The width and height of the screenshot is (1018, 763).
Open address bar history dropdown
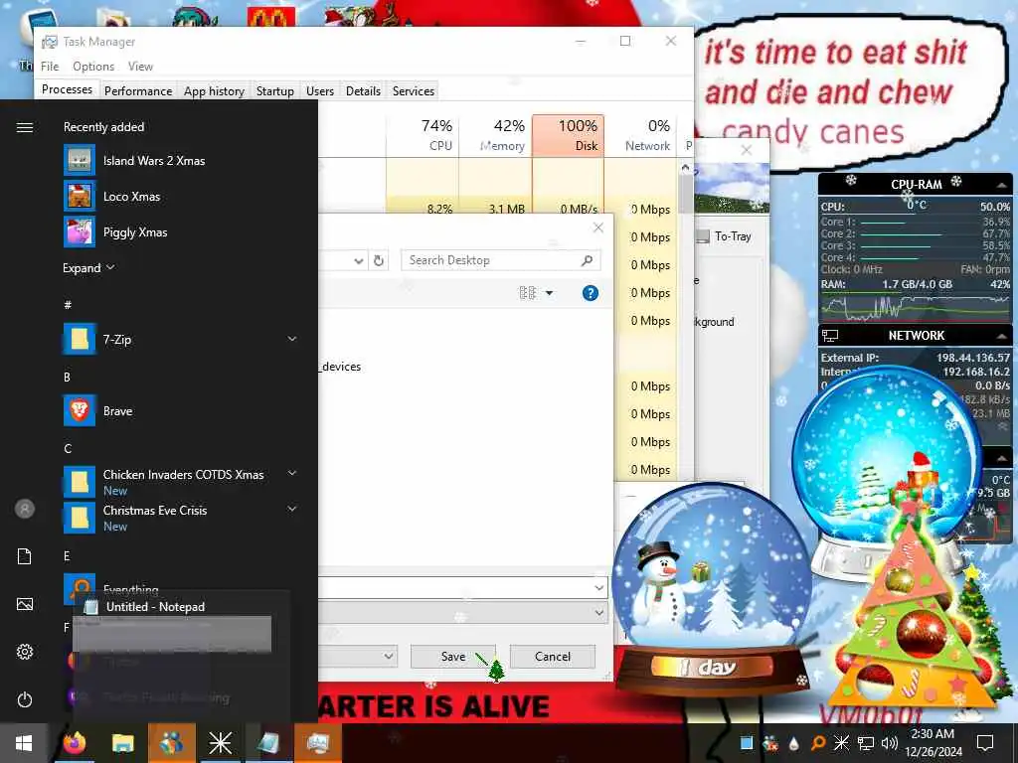point(358,260)
